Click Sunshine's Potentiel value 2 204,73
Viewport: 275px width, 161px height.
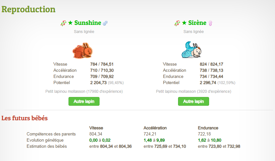(98, 83)
